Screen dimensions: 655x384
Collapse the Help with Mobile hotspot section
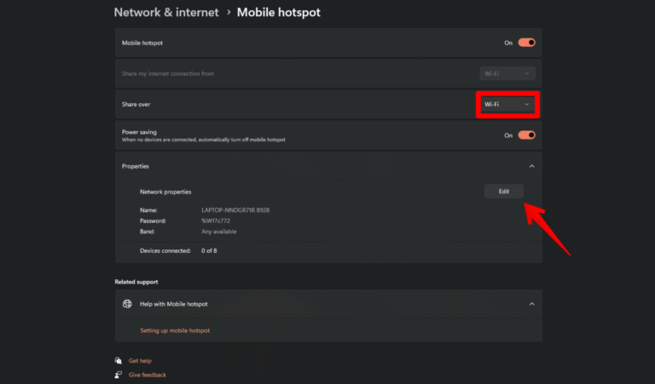pyautogui.click(x=531, y=304)
